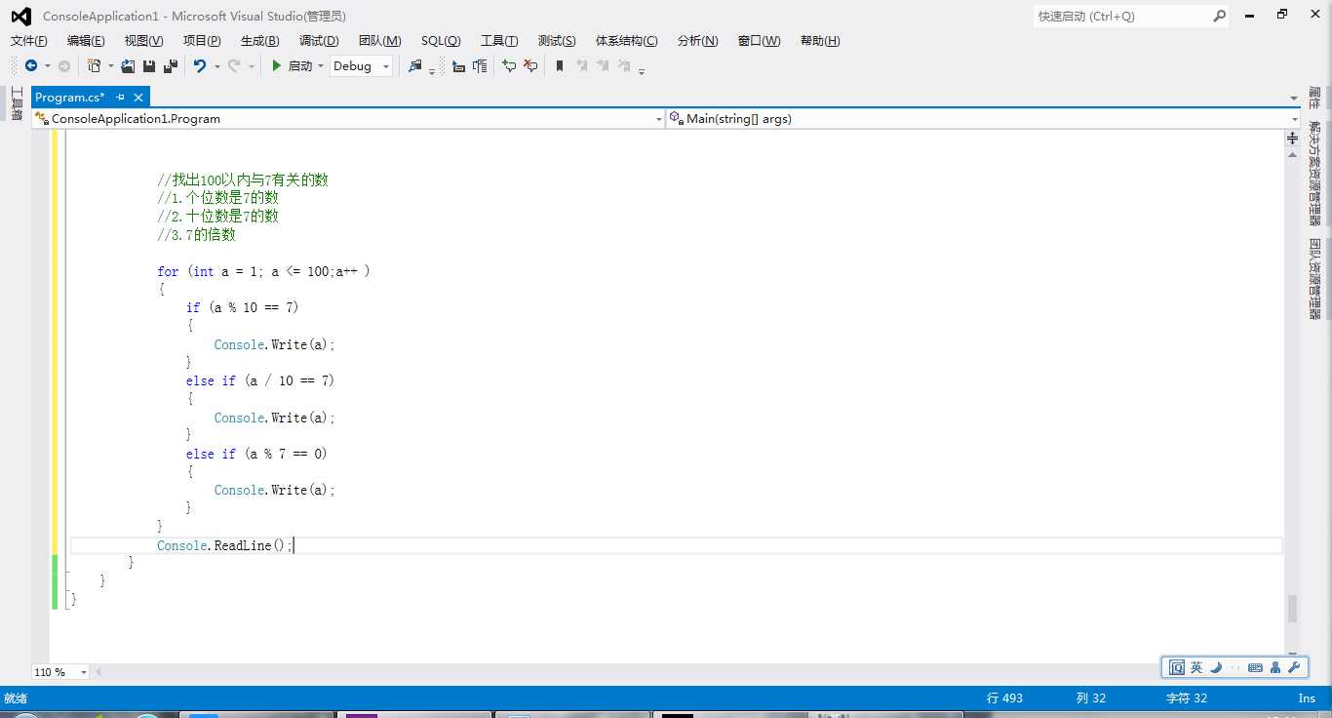The width and height of the screenshot is (1332, 718).
Task: Toggle the moon half-width icon on IME bar
Action: (1216, 667)
